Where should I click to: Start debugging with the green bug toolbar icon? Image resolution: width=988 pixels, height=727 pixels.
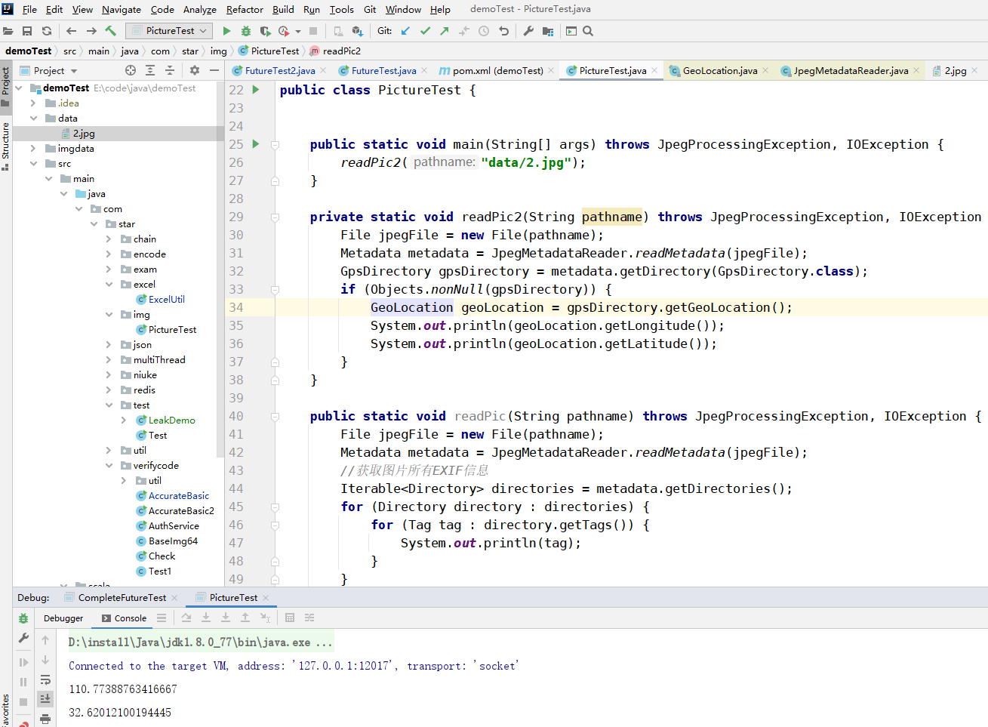[x=246, y=31]
